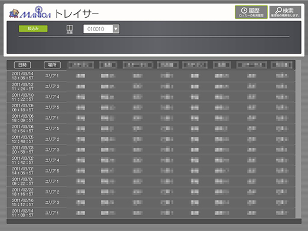Viewport: 308px width, 231px height.
Task: Click エリア2 in the 2011/02/22 row
Action: click(x=52, y=192)
